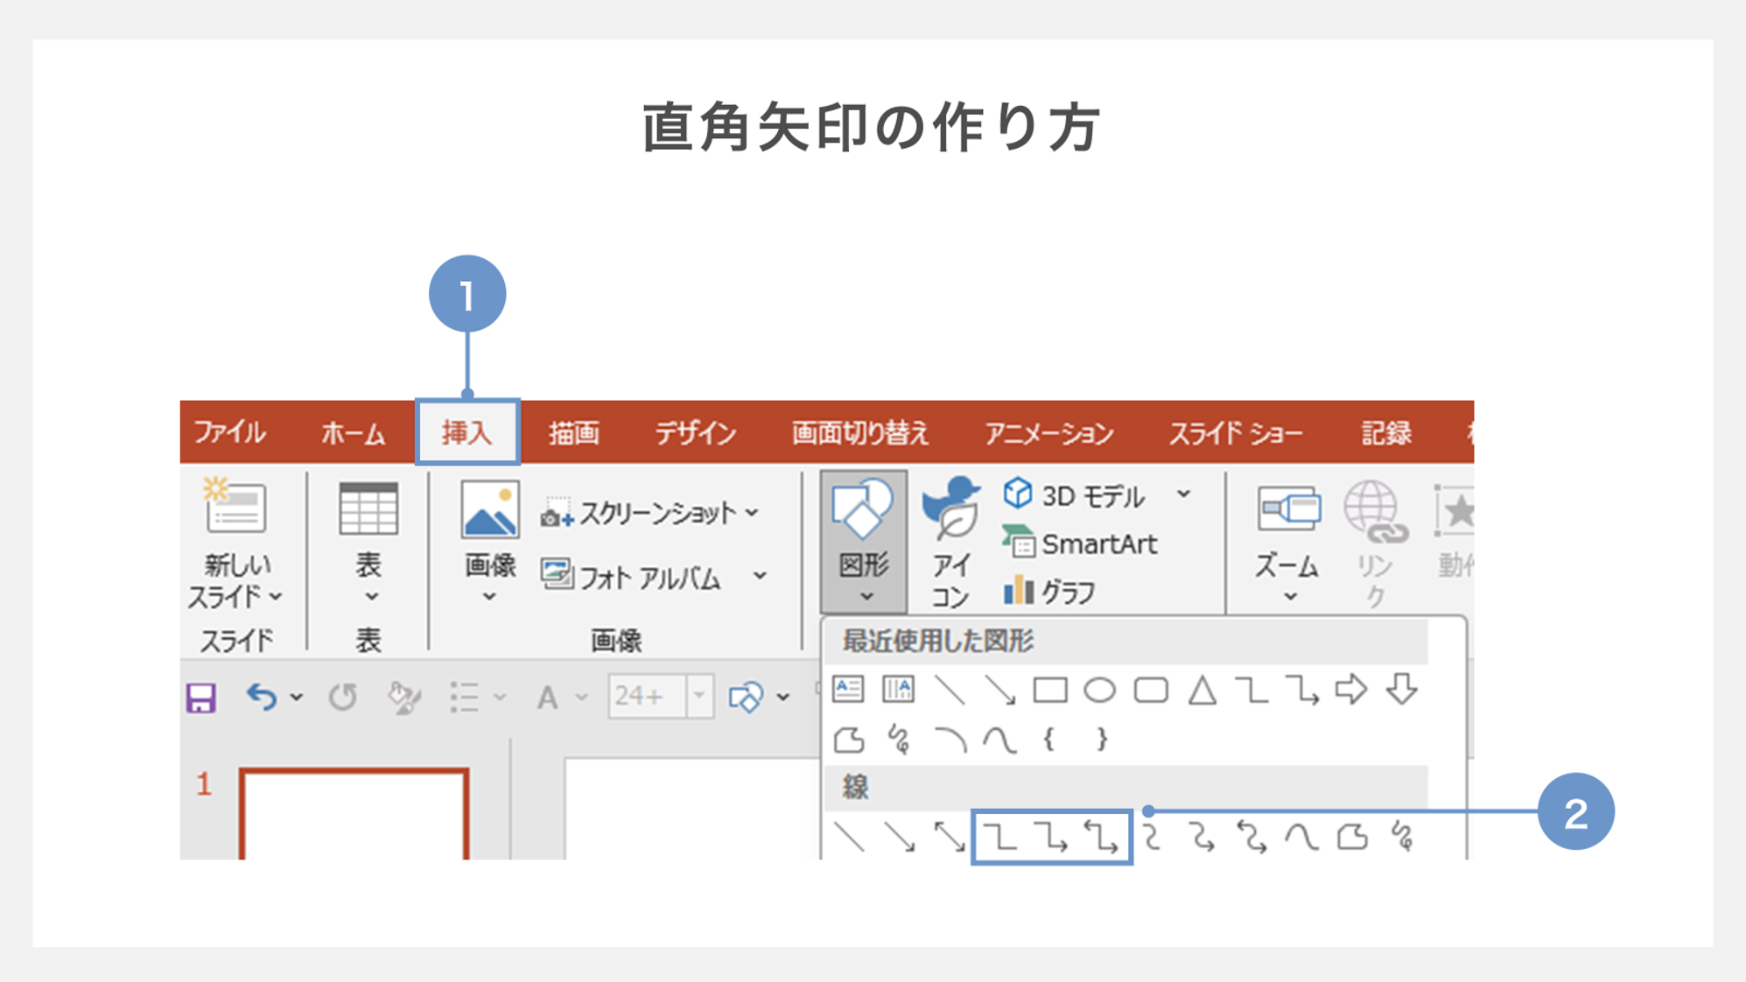Select double-headed arrow line in 線 section
1746x982 pixels.
[950, 838]
